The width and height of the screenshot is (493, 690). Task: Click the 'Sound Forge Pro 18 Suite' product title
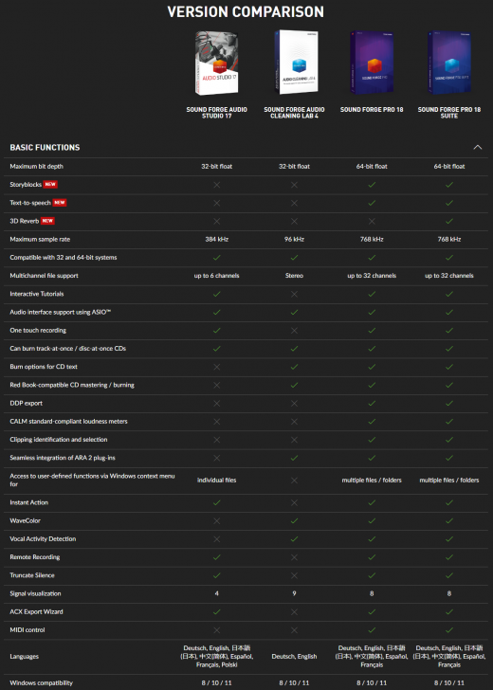(449, 113)
